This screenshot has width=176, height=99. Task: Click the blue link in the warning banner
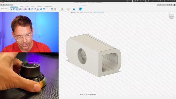coord(100,13)
